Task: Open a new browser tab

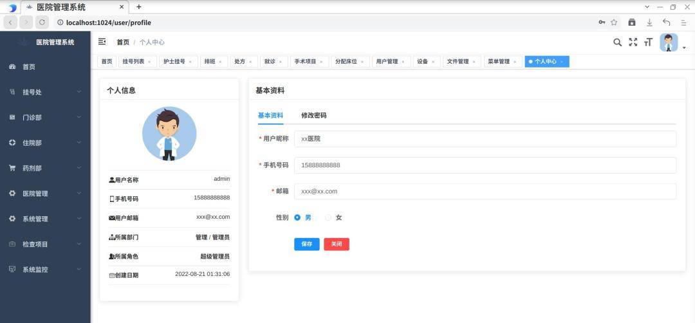Action: (139, 6)
